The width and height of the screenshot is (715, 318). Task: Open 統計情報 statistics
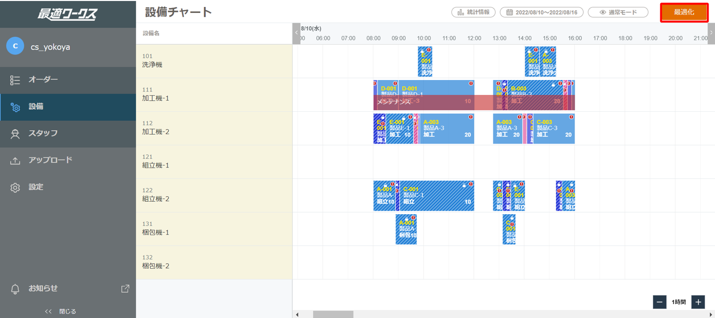click(x=473, y=12)
